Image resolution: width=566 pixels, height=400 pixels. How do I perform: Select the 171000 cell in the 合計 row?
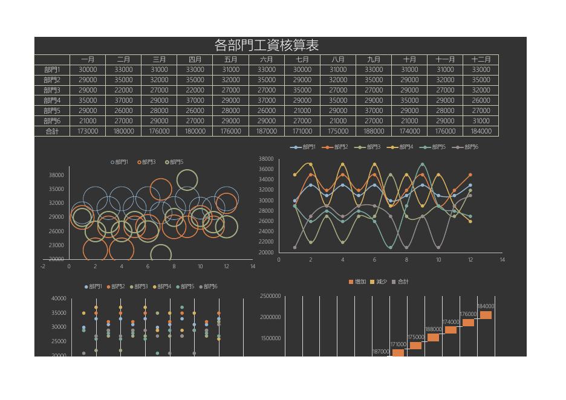[302, 131]
